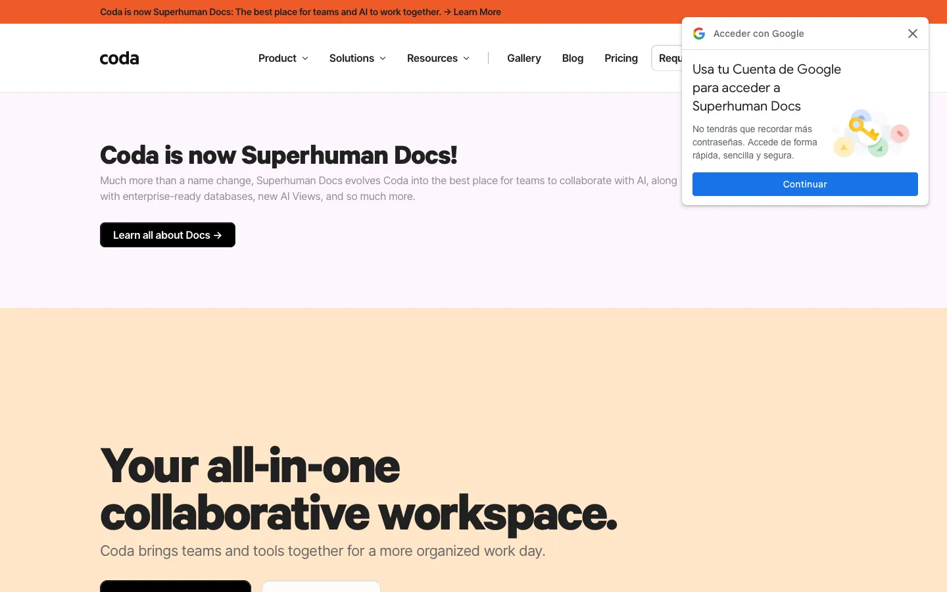Open the Blog link
947x592 pixels.
pos(573,59)
